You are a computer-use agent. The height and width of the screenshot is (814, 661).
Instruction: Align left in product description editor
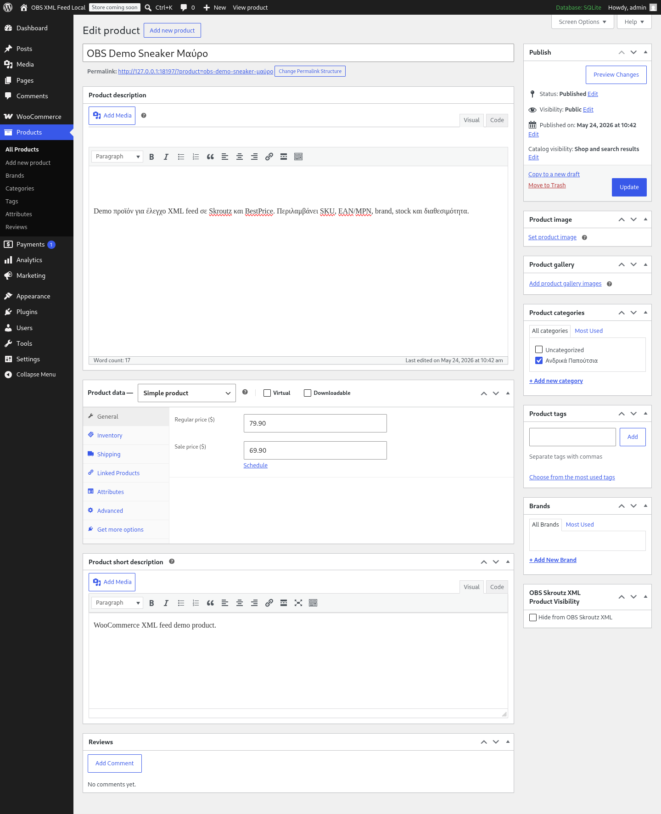point(225,157)
